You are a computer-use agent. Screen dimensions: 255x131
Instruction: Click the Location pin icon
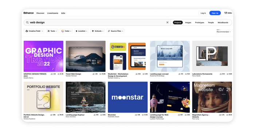[x=76, y=31]
